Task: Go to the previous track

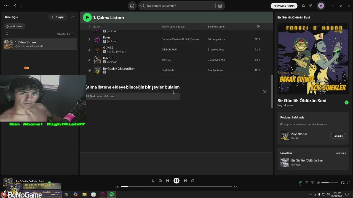Action: (x=168, y=181)
